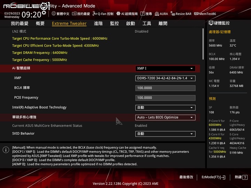Open 進階 tab

pos(98,24)
